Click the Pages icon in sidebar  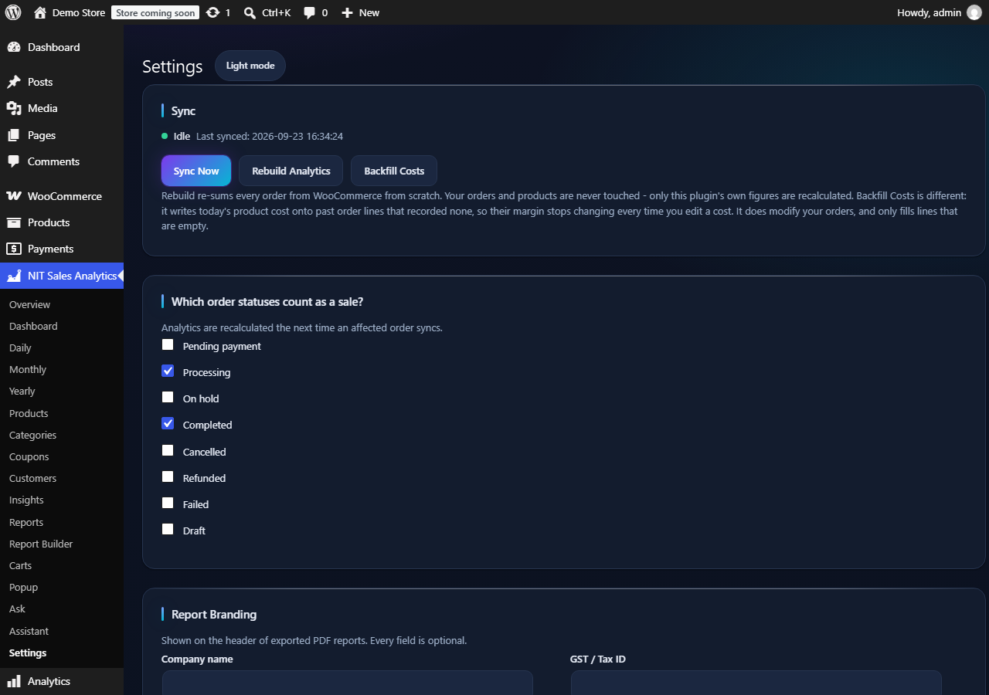point(13,135)
